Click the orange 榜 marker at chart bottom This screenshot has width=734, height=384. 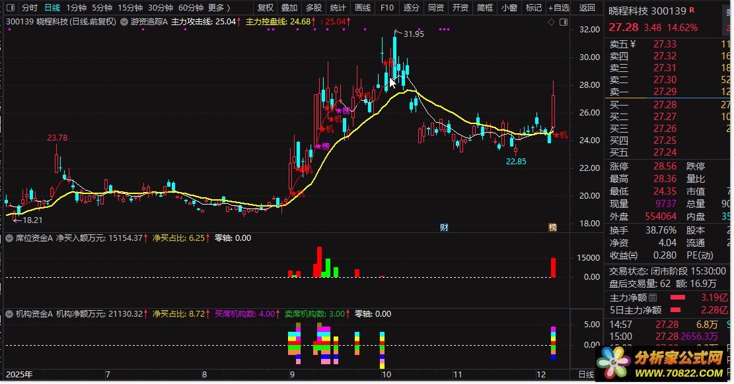point(553,228)
